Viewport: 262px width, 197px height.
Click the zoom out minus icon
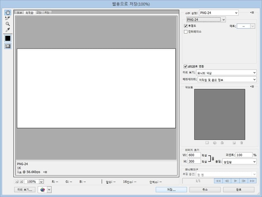click(17, 181)
